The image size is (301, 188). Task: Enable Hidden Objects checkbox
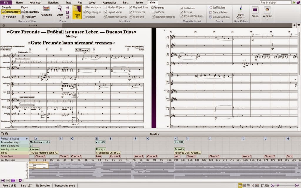[105, 7]
